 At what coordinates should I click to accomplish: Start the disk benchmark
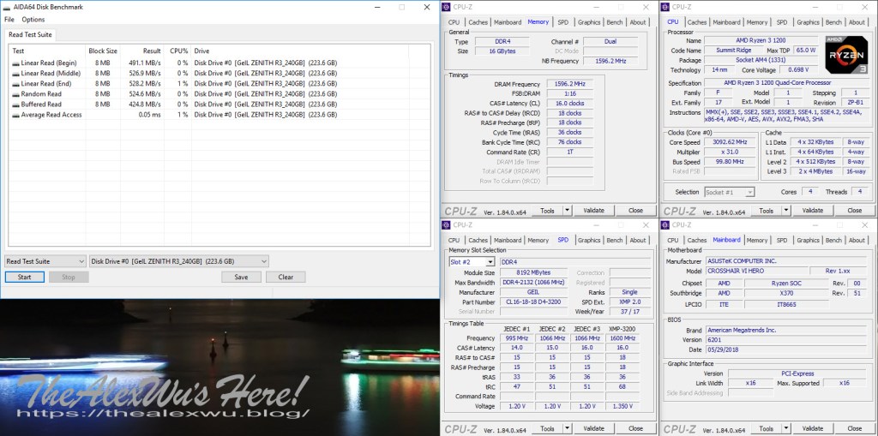point(24,277)
